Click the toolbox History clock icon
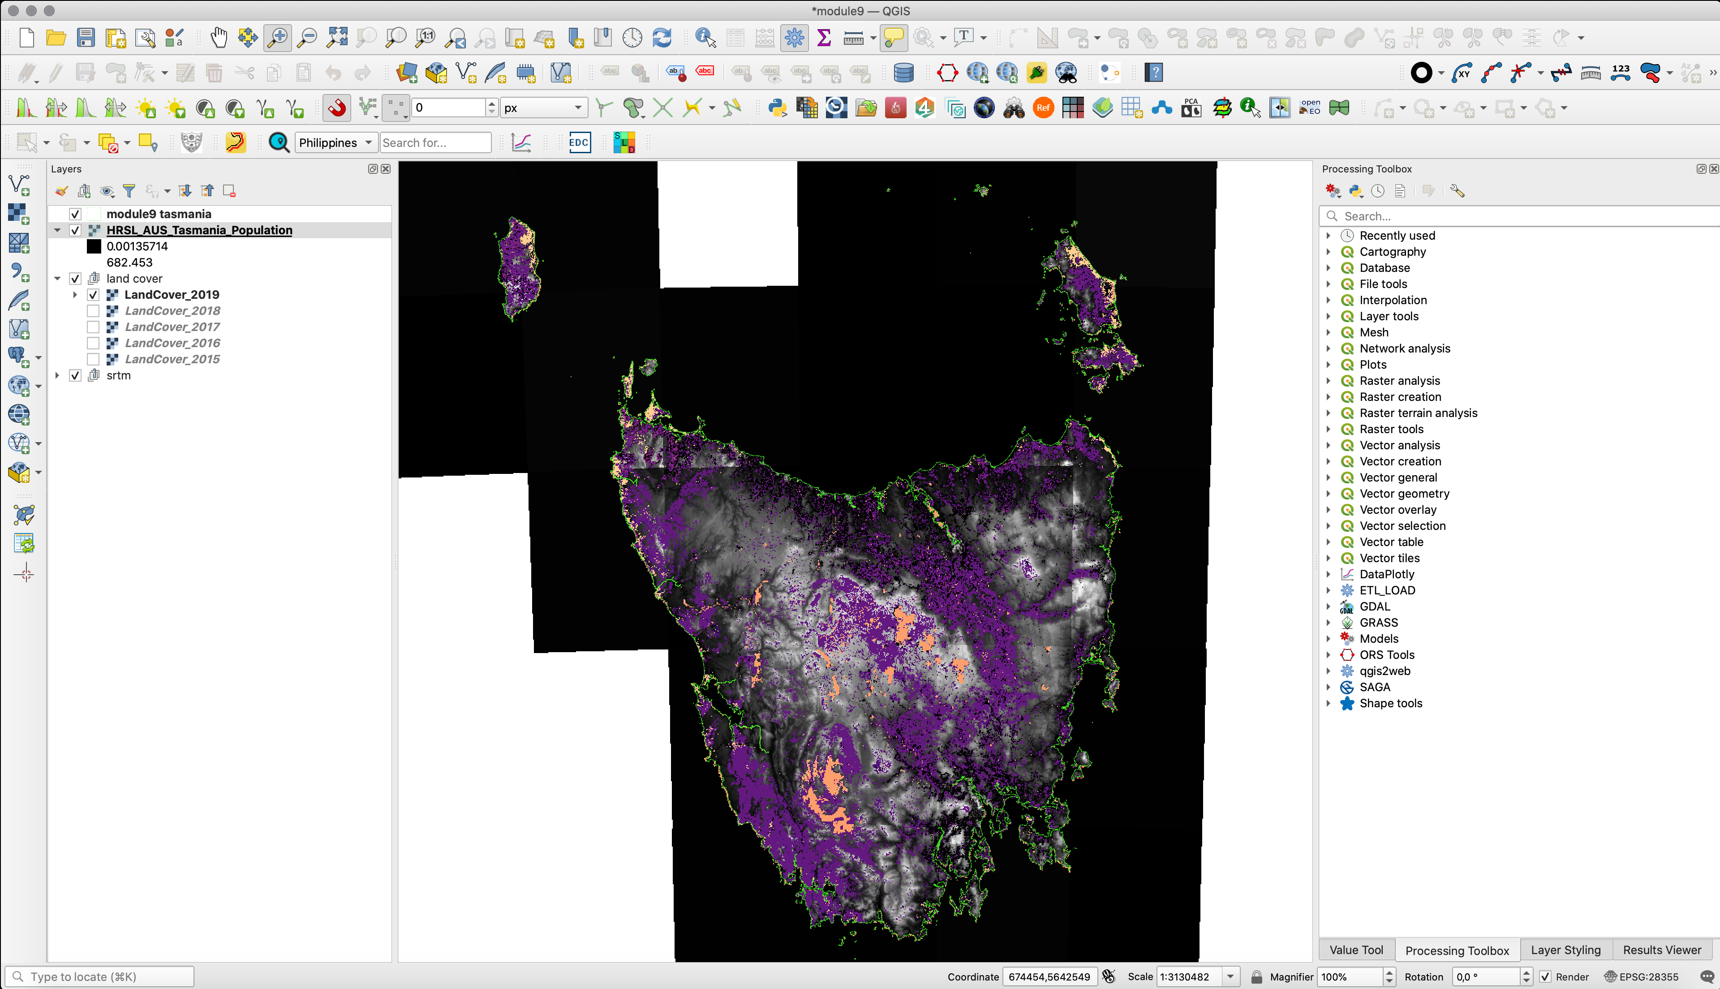Image resolution: width=1720 pixels, height=989 pixels. click(1378, 191)
